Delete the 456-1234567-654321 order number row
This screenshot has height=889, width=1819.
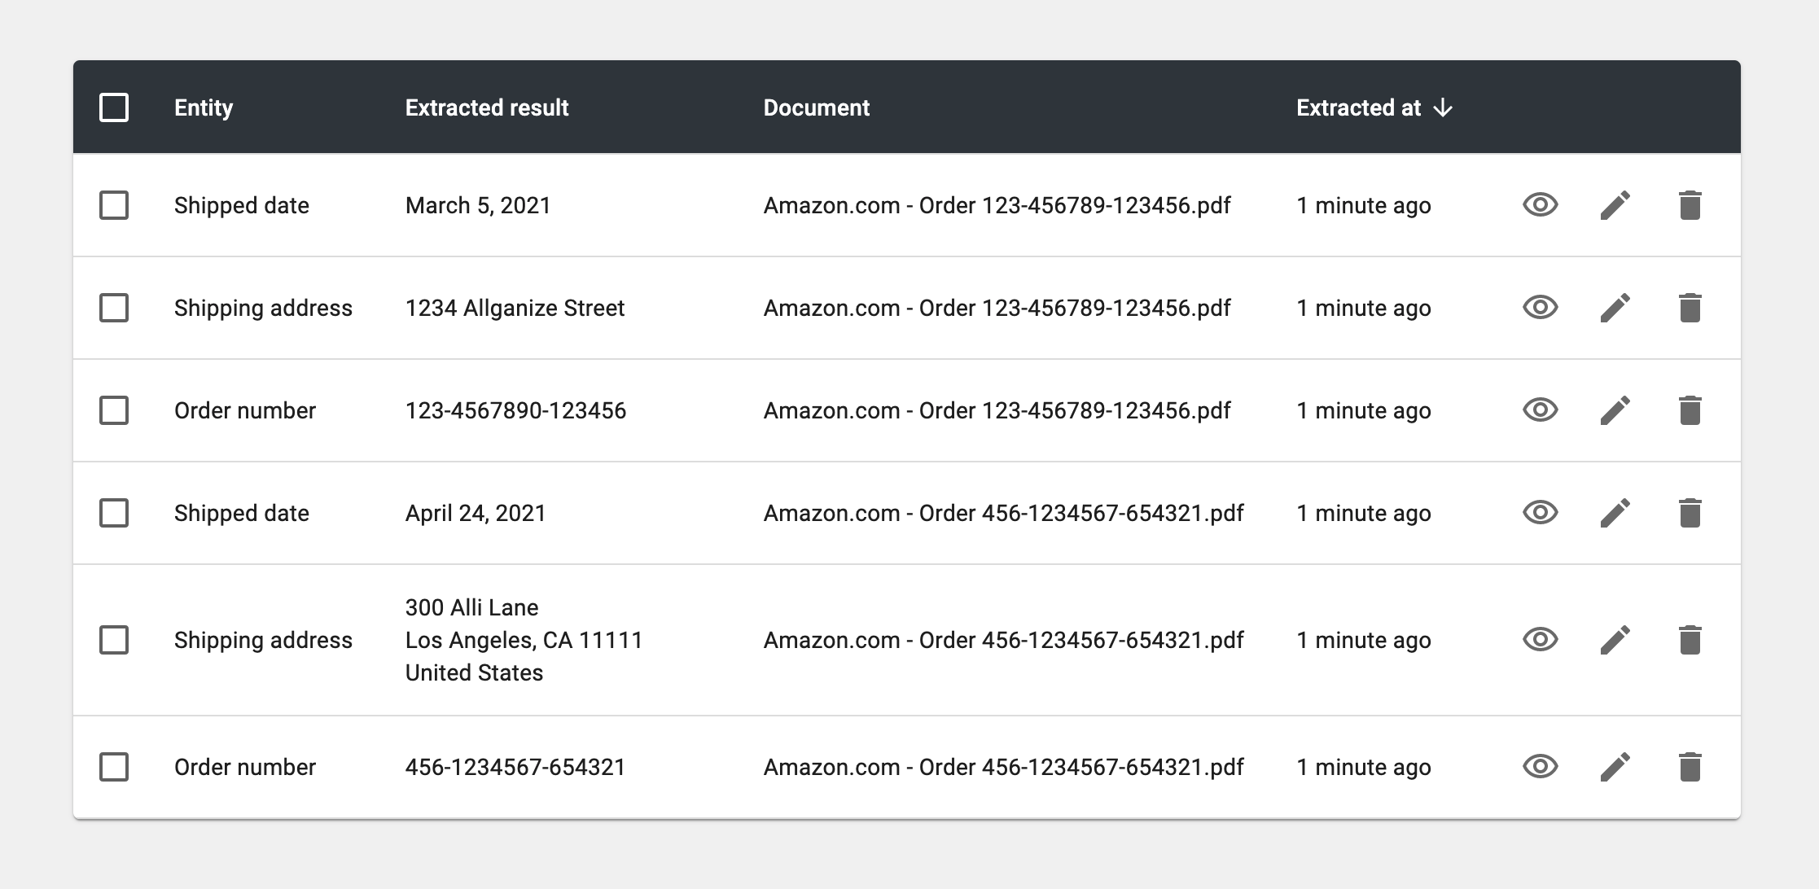pos(1690,767)
